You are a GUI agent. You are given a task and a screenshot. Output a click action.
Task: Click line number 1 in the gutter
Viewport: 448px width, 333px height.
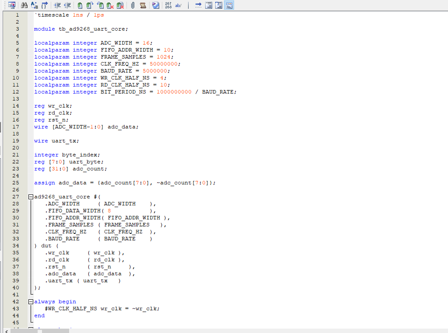[x=17, y=15]
